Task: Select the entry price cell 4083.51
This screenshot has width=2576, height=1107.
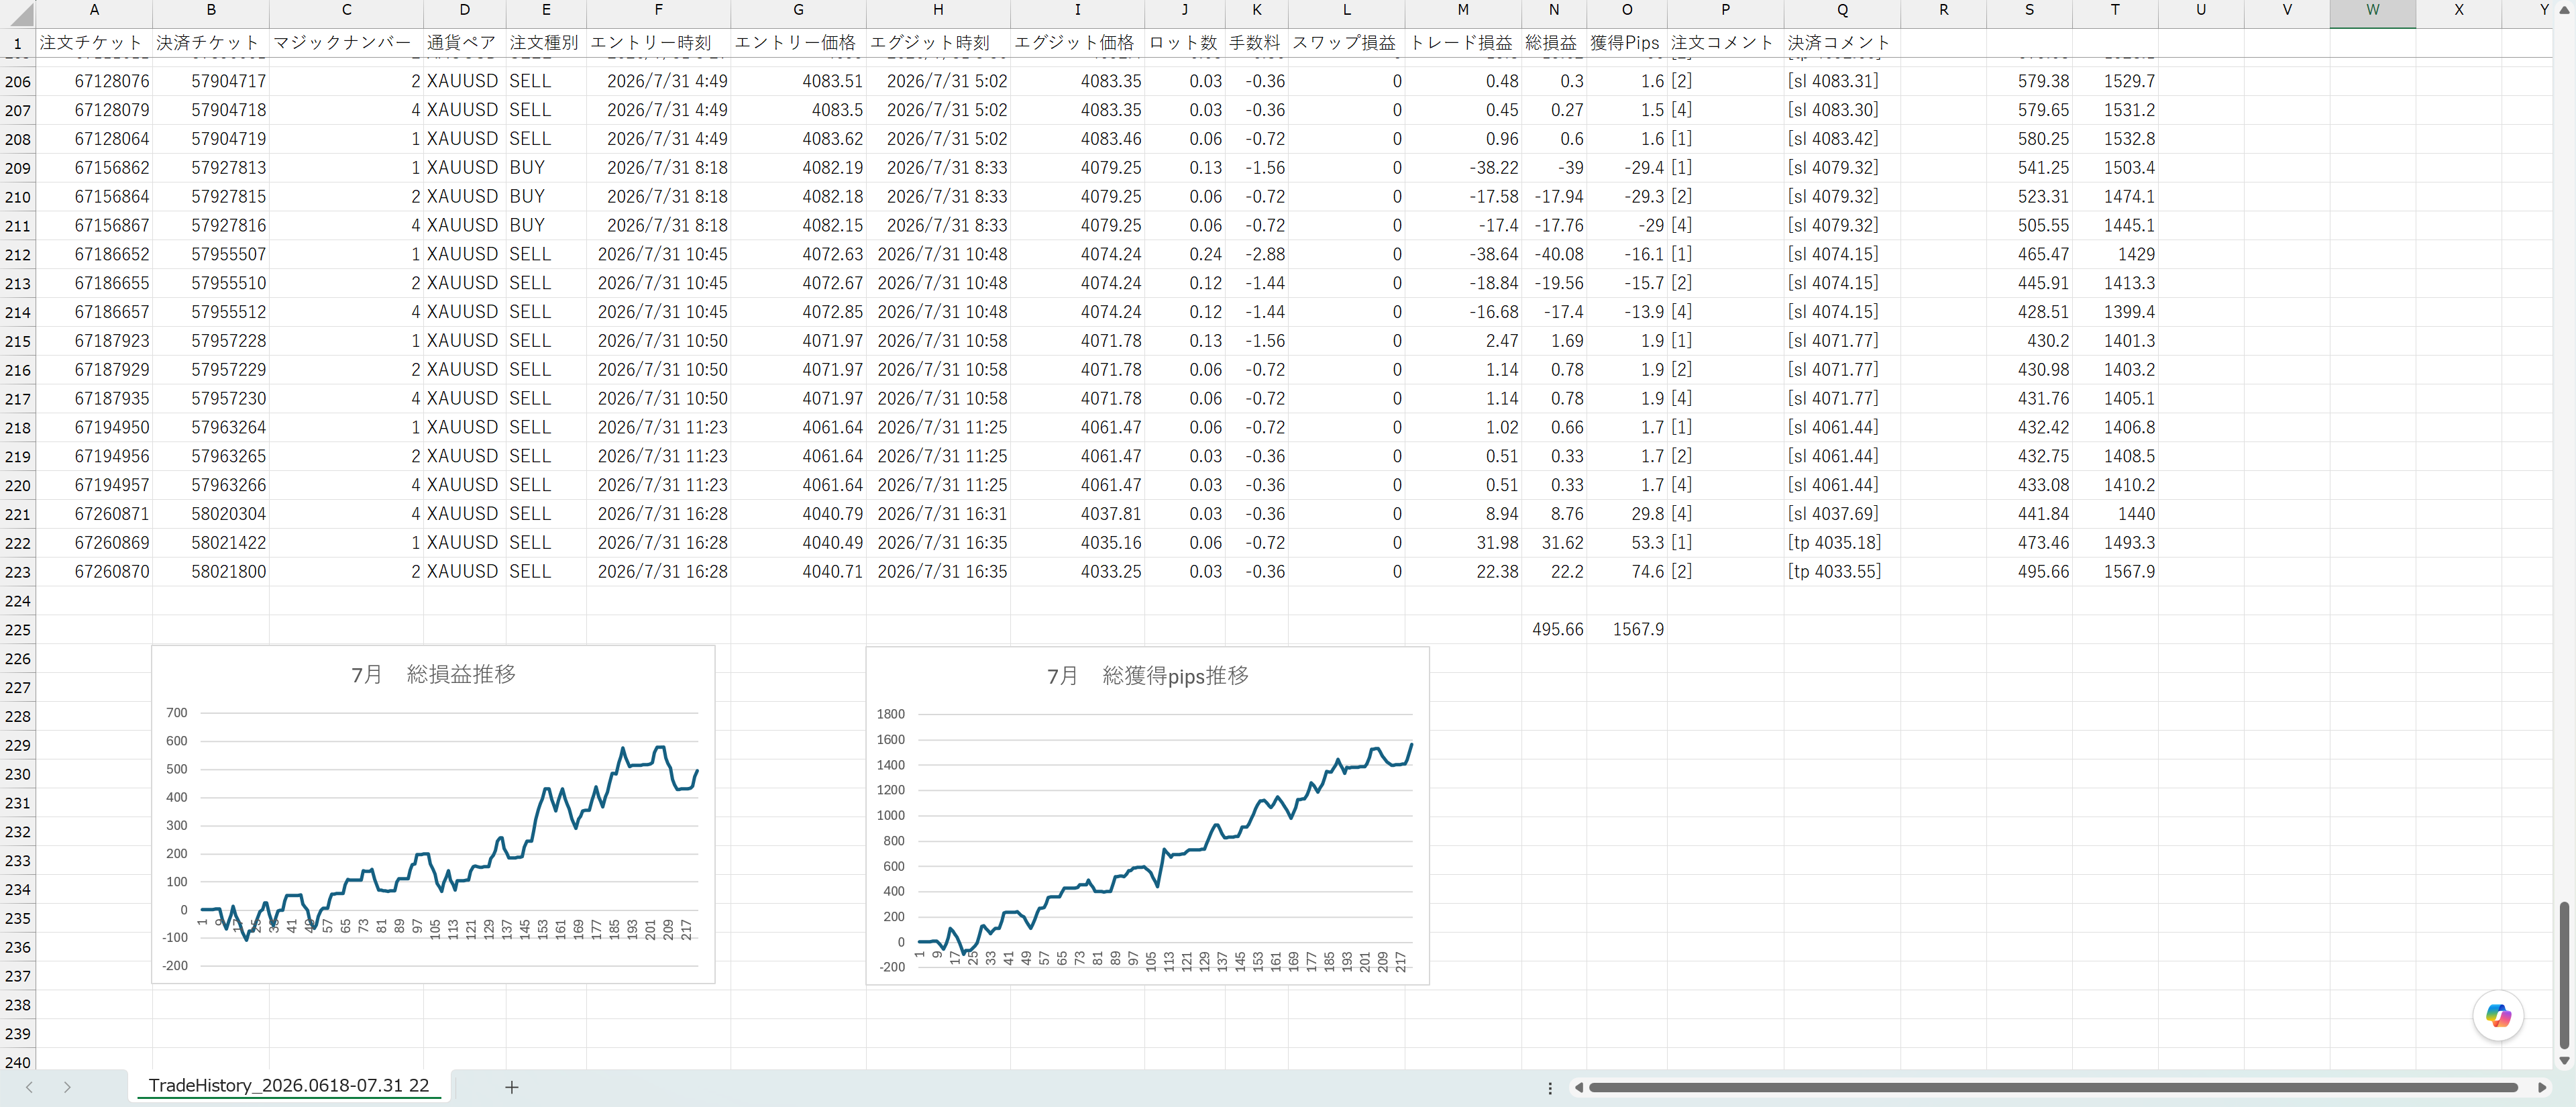Action: [x=798, y=82]
